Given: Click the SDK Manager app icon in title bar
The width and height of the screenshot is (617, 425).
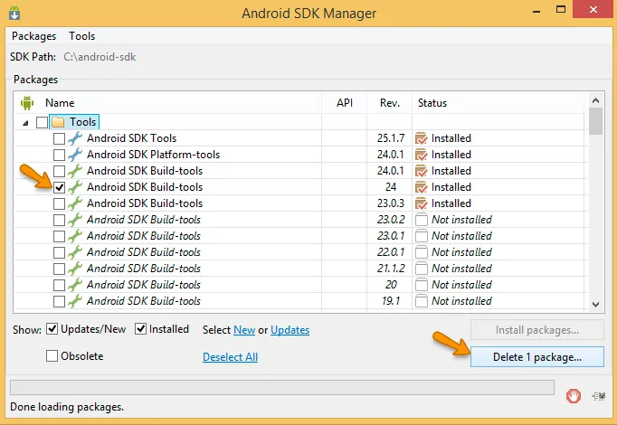Looking at the screenshot, I should coord(14,13).
